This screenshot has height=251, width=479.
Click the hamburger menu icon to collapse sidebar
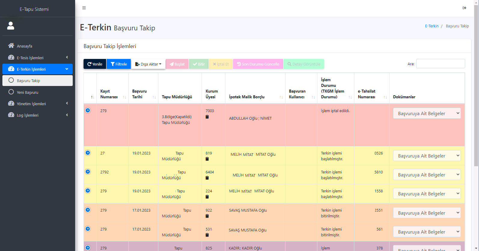point(84,8)
